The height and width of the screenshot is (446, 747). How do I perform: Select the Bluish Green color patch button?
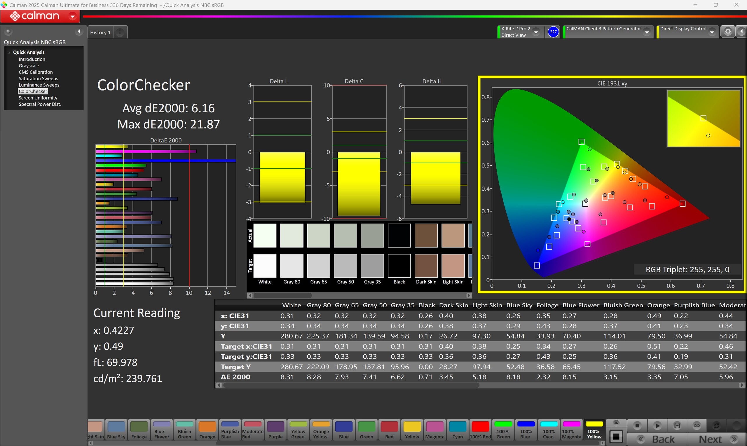[x=184, y=430]
